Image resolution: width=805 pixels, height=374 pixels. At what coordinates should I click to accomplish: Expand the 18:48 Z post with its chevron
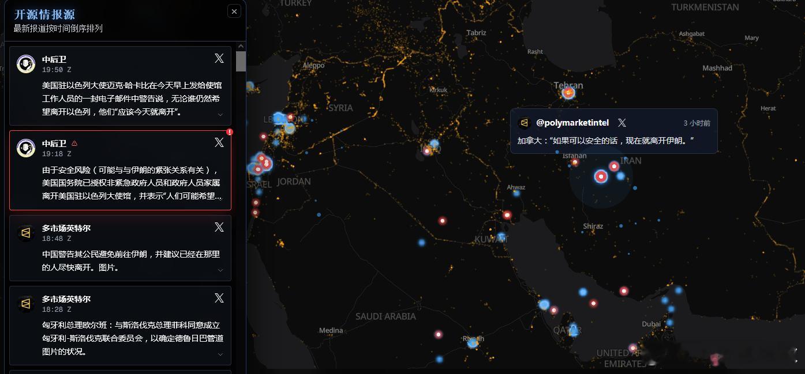220,270
